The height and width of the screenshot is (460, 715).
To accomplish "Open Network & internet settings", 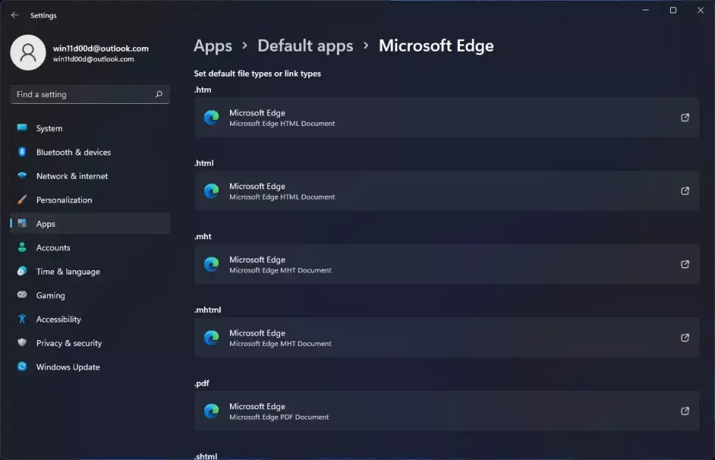I will pos(71,176).
